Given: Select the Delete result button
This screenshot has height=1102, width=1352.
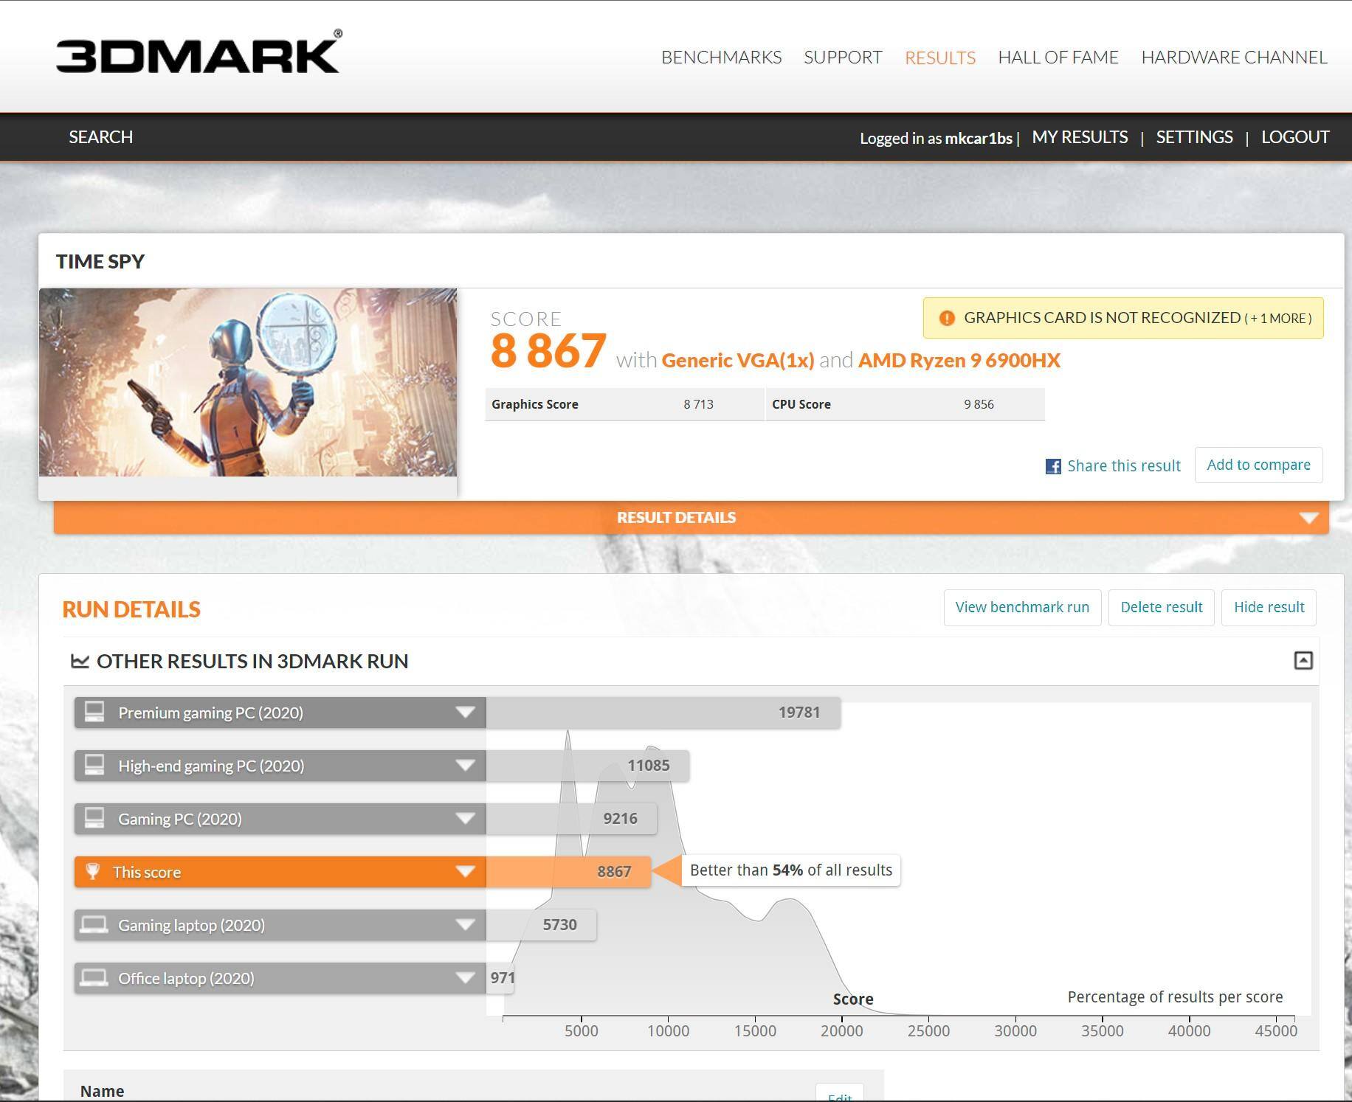Looking at the screenshot, I should [1161, 607].
